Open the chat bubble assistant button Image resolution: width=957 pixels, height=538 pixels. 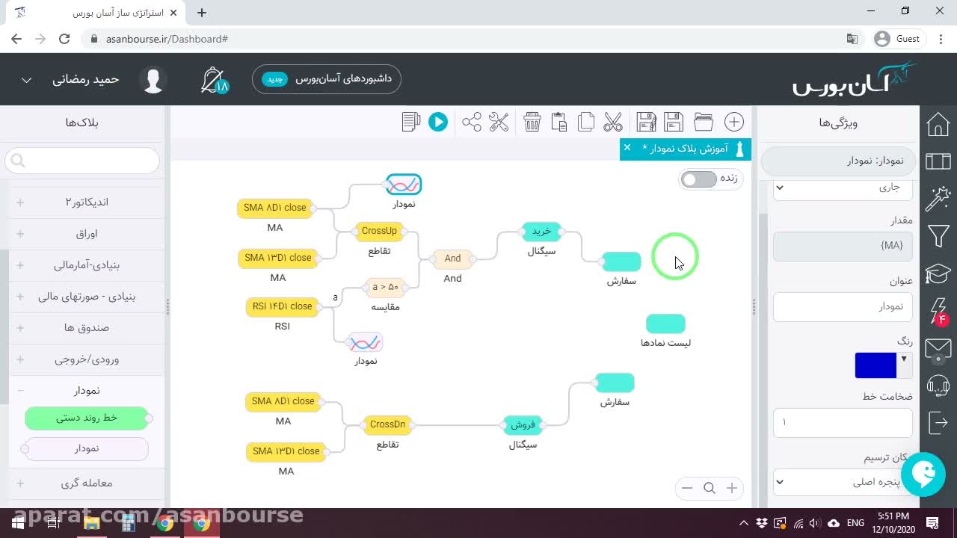[923, 474]
